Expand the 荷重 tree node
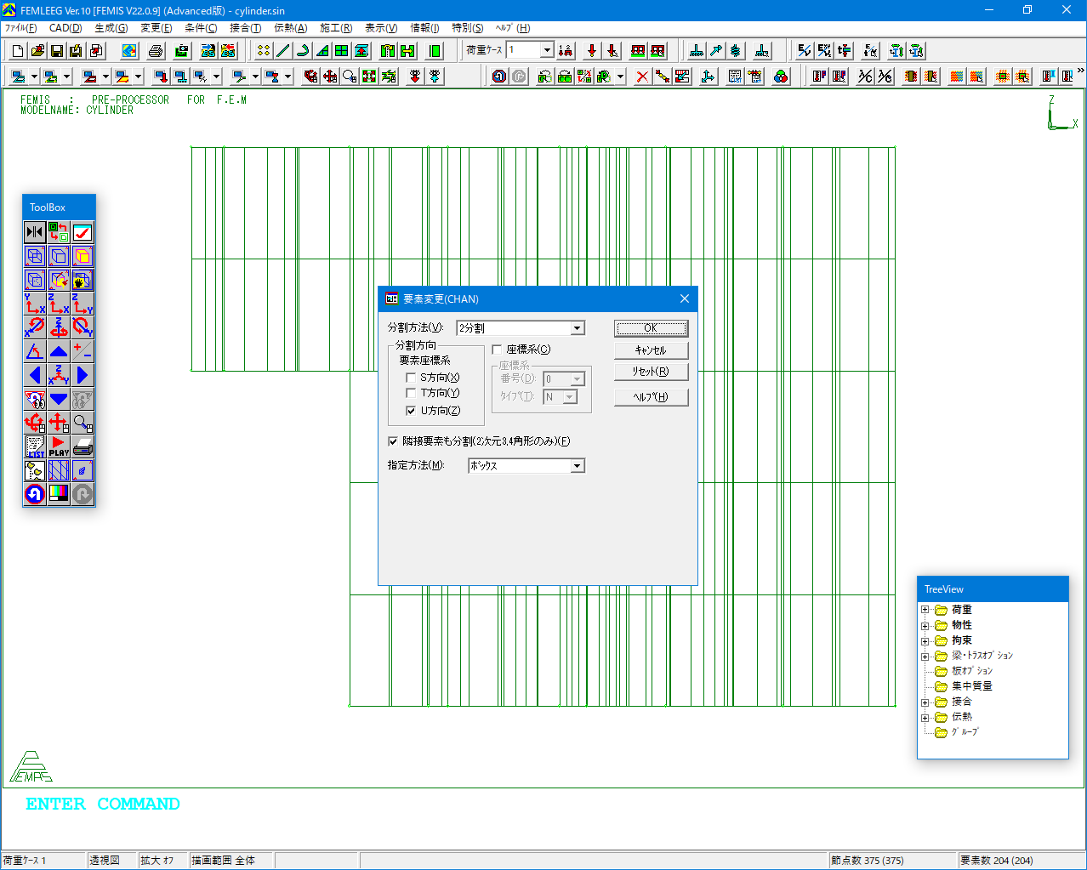The height and width of the screenshot is (870, 1087). [925, 610]
